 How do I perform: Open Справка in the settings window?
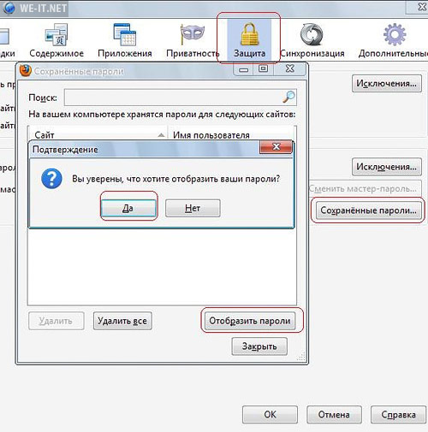(x=398, y=414)
